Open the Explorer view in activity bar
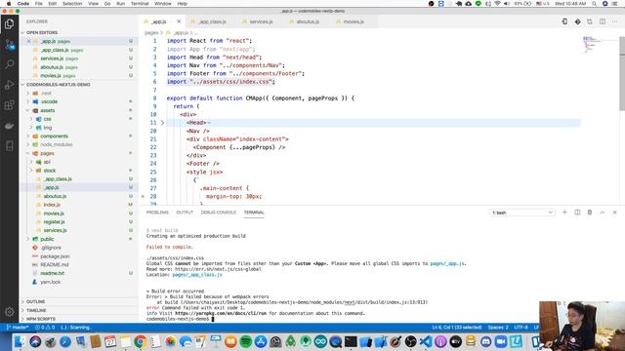Image resolution: width=625 pixels, height=351 pixels. [9, 23]
